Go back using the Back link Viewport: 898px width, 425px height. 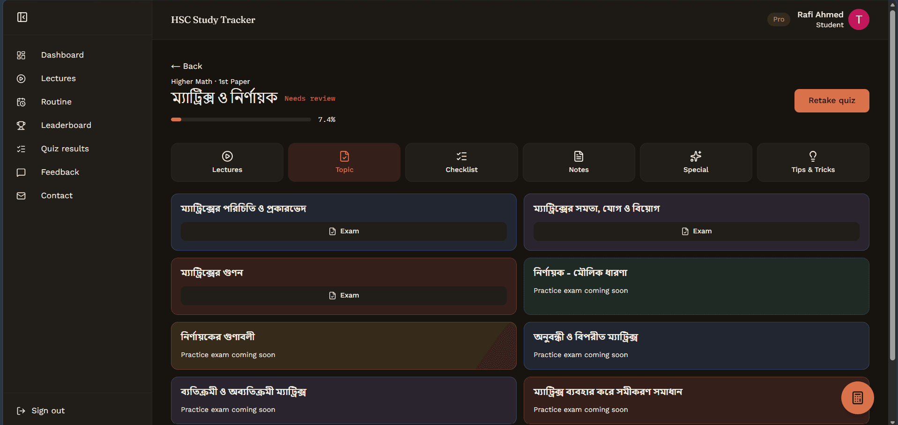click(x=186, y=67)
